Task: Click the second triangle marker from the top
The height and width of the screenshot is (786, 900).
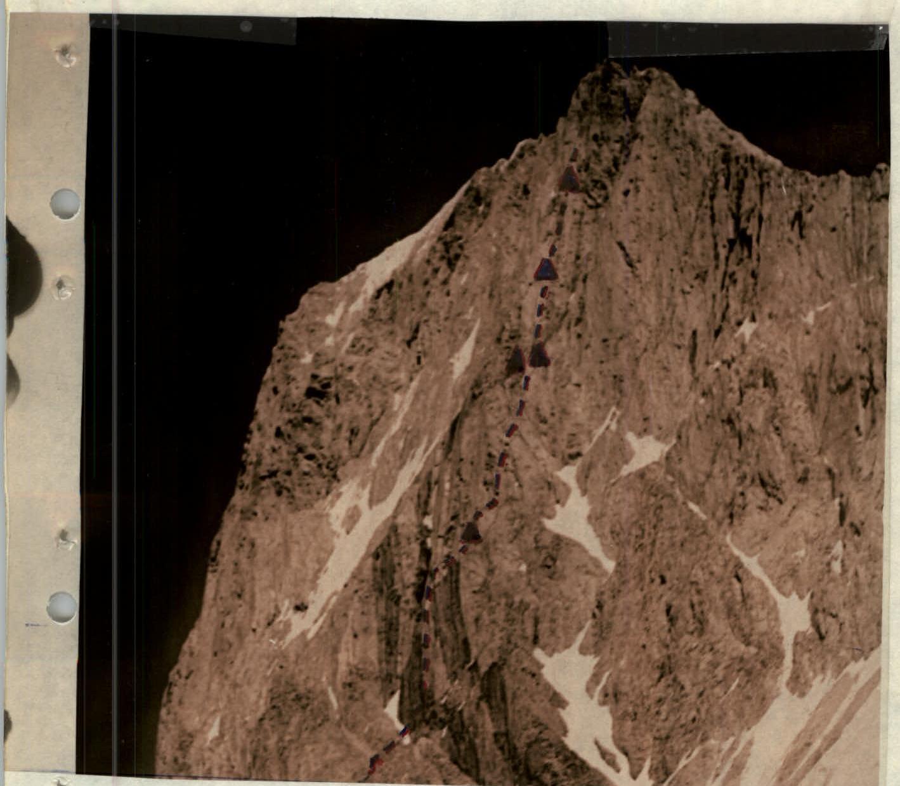Action: (546, 269)
